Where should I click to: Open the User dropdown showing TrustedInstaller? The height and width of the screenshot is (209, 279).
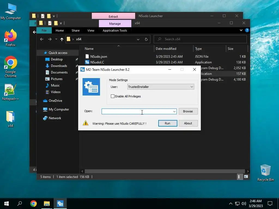tap(160, 87)
